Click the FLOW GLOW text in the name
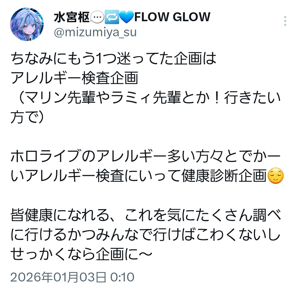Screen dimensions: 302x289 (x=172, y=17)
